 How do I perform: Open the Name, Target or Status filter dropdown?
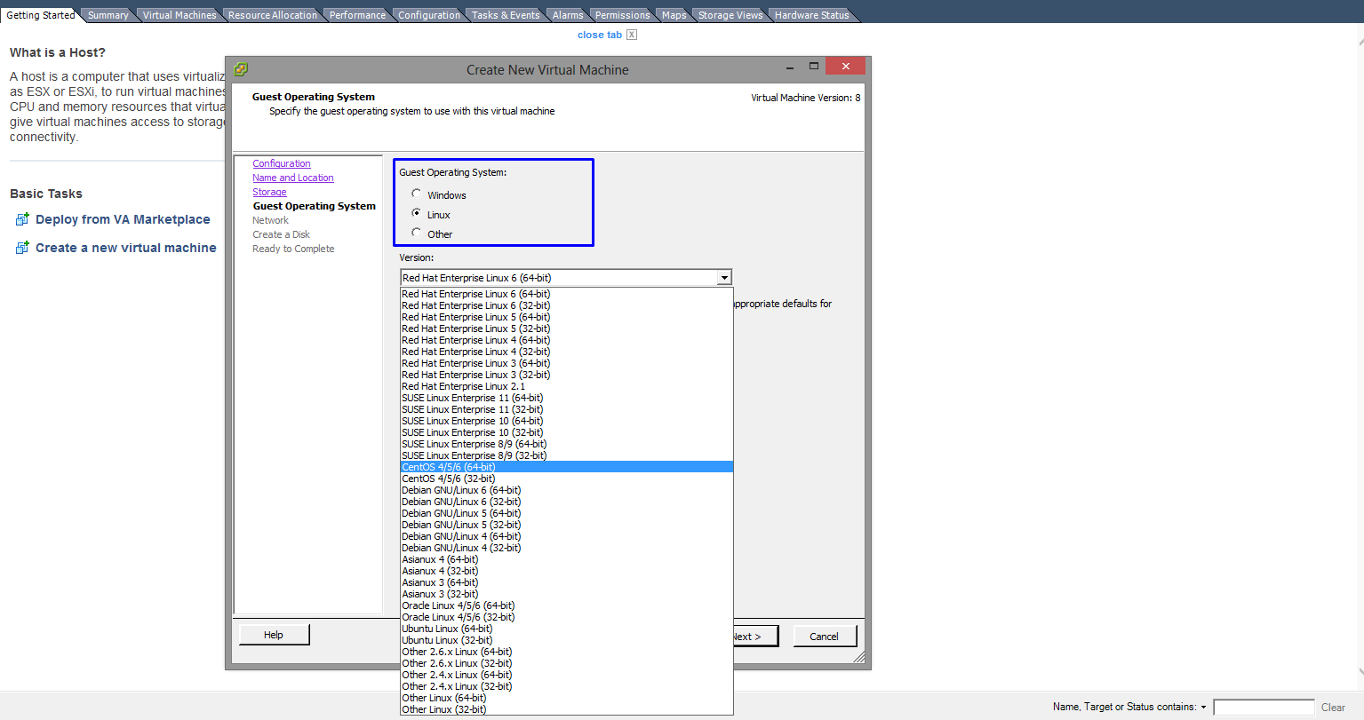(x=1203, y=708)
